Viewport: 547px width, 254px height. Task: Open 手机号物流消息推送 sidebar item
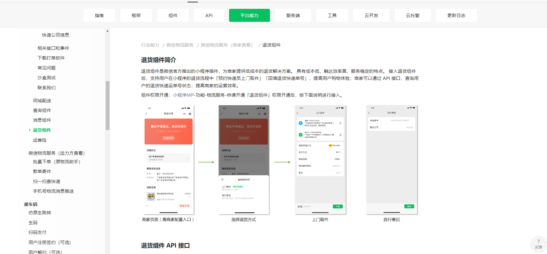(53, 191)
